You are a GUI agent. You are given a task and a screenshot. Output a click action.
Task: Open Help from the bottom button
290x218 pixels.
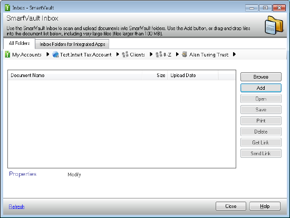265,206
